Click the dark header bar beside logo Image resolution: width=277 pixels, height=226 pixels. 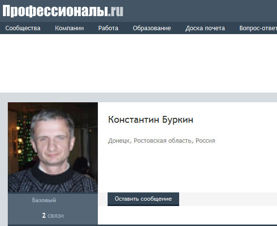[200, 11]
